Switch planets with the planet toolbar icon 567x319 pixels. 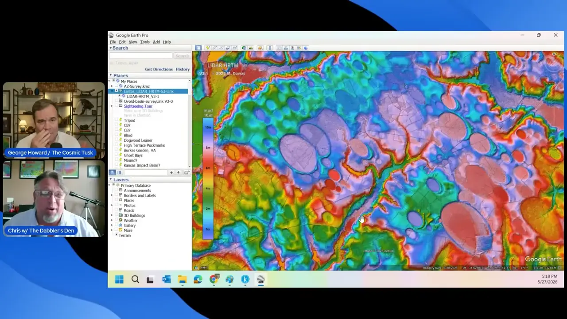point(260,48)
